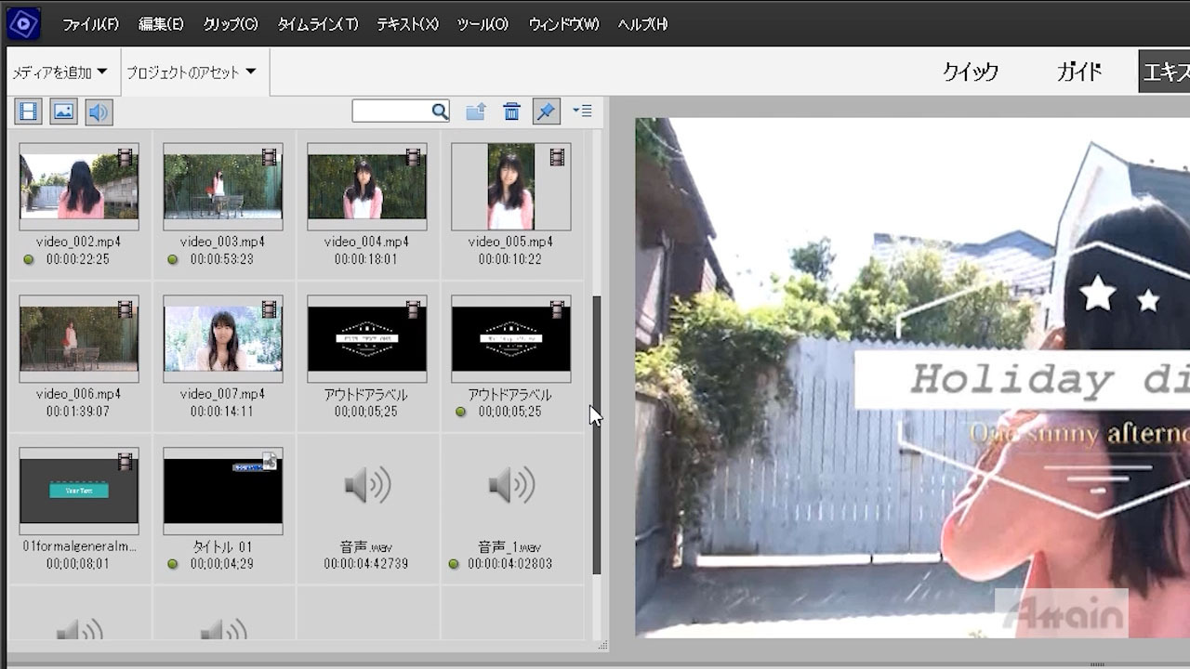Switch to the クイック view tab
This screenshot has height=669, width=1190.
click(x=971, y=72)
